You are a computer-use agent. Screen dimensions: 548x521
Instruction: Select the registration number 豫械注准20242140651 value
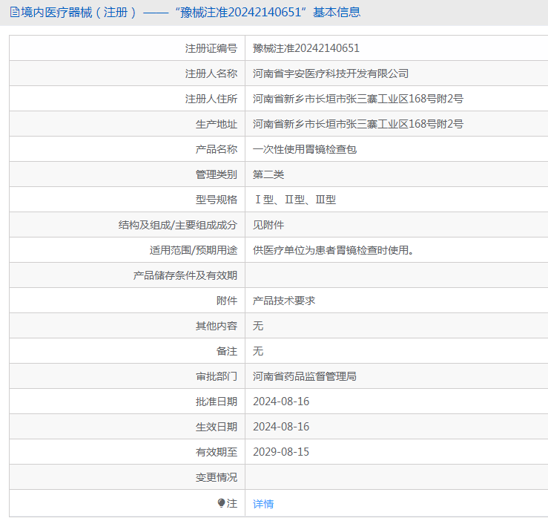coord(306,48)
